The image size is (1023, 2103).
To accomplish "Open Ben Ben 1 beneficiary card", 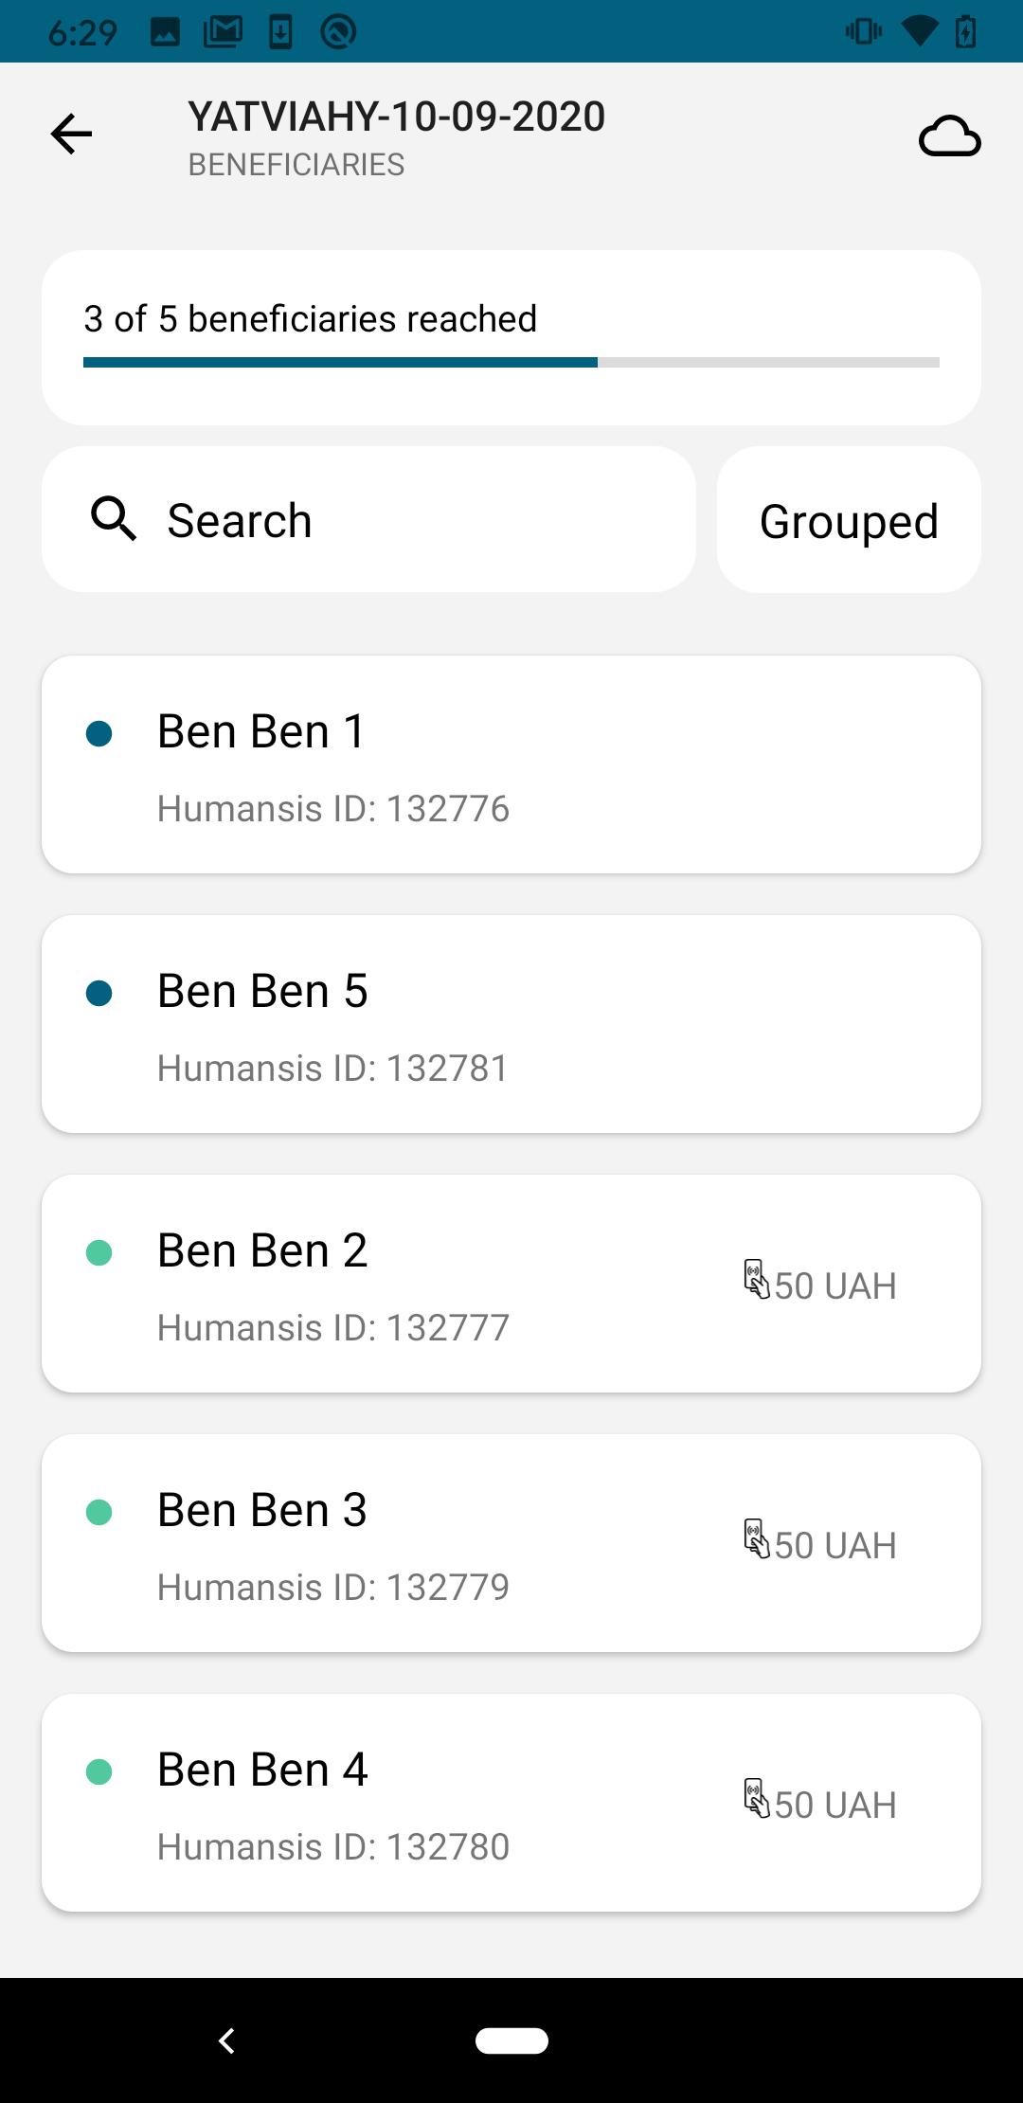I will pyautogui.click(x=511, y=764).
